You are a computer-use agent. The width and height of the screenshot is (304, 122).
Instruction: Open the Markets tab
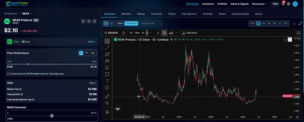tap(126, 14)
